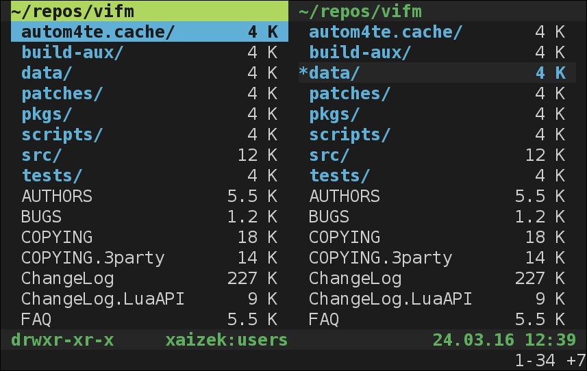This screenshot has width=587, height=371.
Task: Click the 1.2 K size of right BUGS
Action: tap(540, 217)
